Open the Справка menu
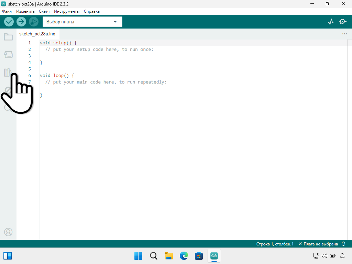The width and height of the screenshot is (352, 264). coord(91,11)
